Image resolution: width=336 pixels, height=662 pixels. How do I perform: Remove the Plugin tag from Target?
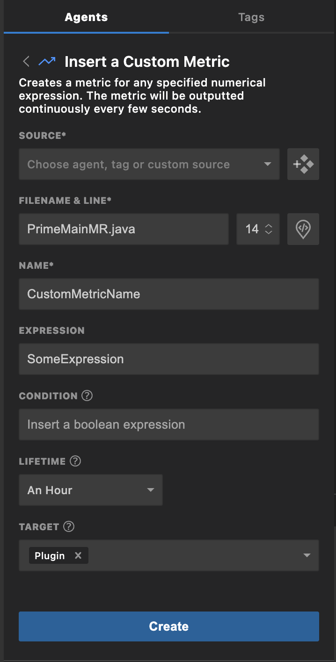pos(78,555)
